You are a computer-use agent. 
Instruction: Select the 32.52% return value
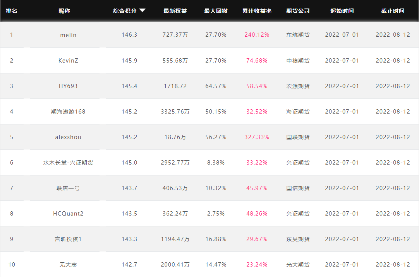point(257,111)
